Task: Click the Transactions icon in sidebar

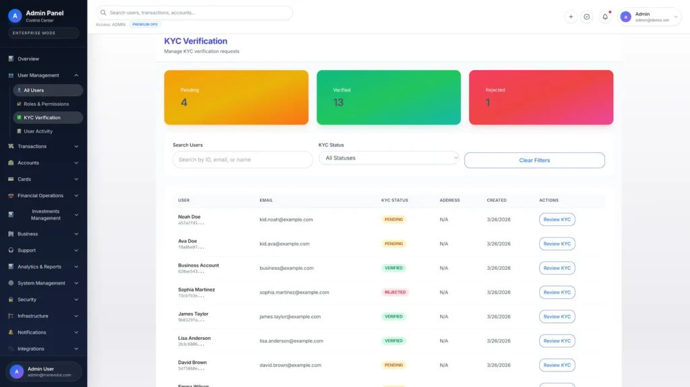Action: (11, 146)
